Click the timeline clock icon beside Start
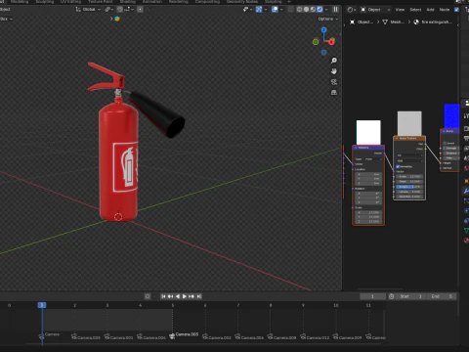469x352 pixels. tap(392, 296)
